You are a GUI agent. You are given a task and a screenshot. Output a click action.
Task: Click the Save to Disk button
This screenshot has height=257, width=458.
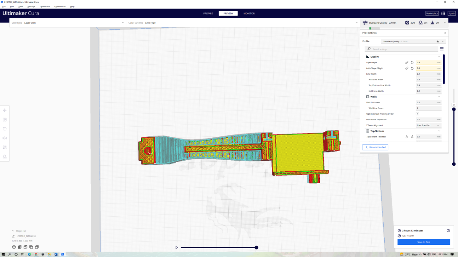tap(424, 242)
